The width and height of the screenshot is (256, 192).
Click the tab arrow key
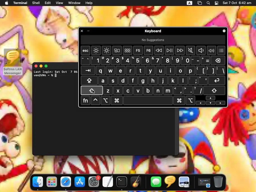tap(88, 70)
